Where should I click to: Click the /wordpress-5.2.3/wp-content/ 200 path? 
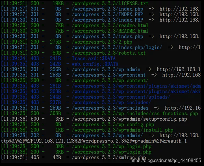(110, 80)
